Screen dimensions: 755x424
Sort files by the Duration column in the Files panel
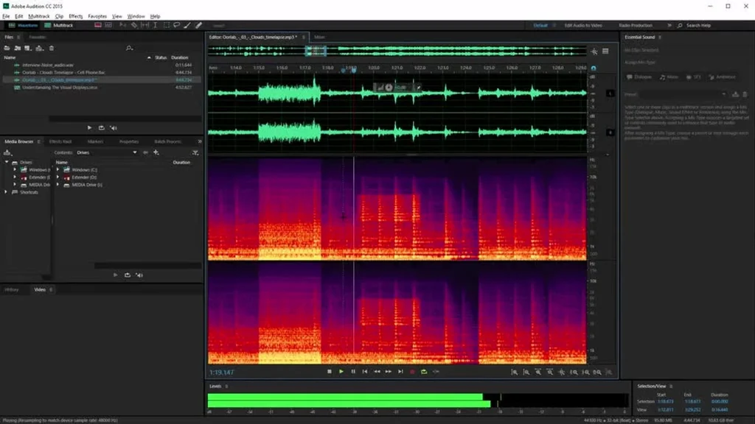click(180, 57)
